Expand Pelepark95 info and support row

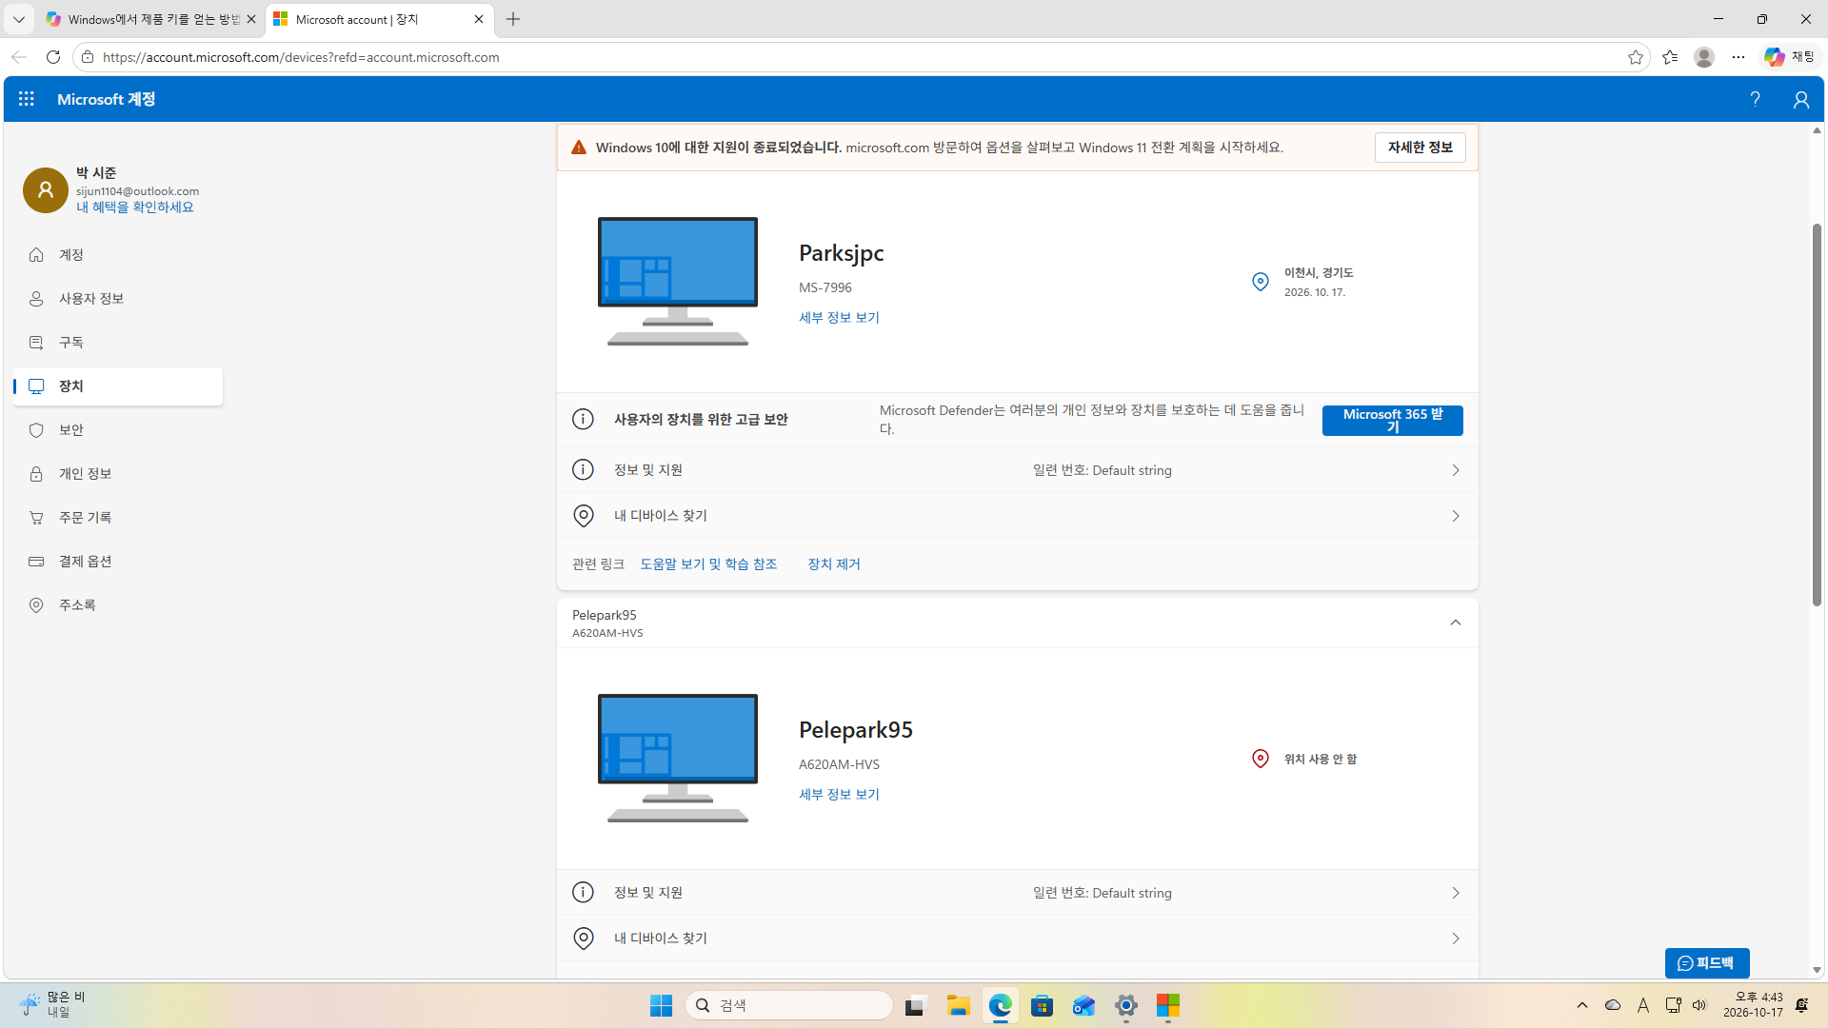point(1017,893)
